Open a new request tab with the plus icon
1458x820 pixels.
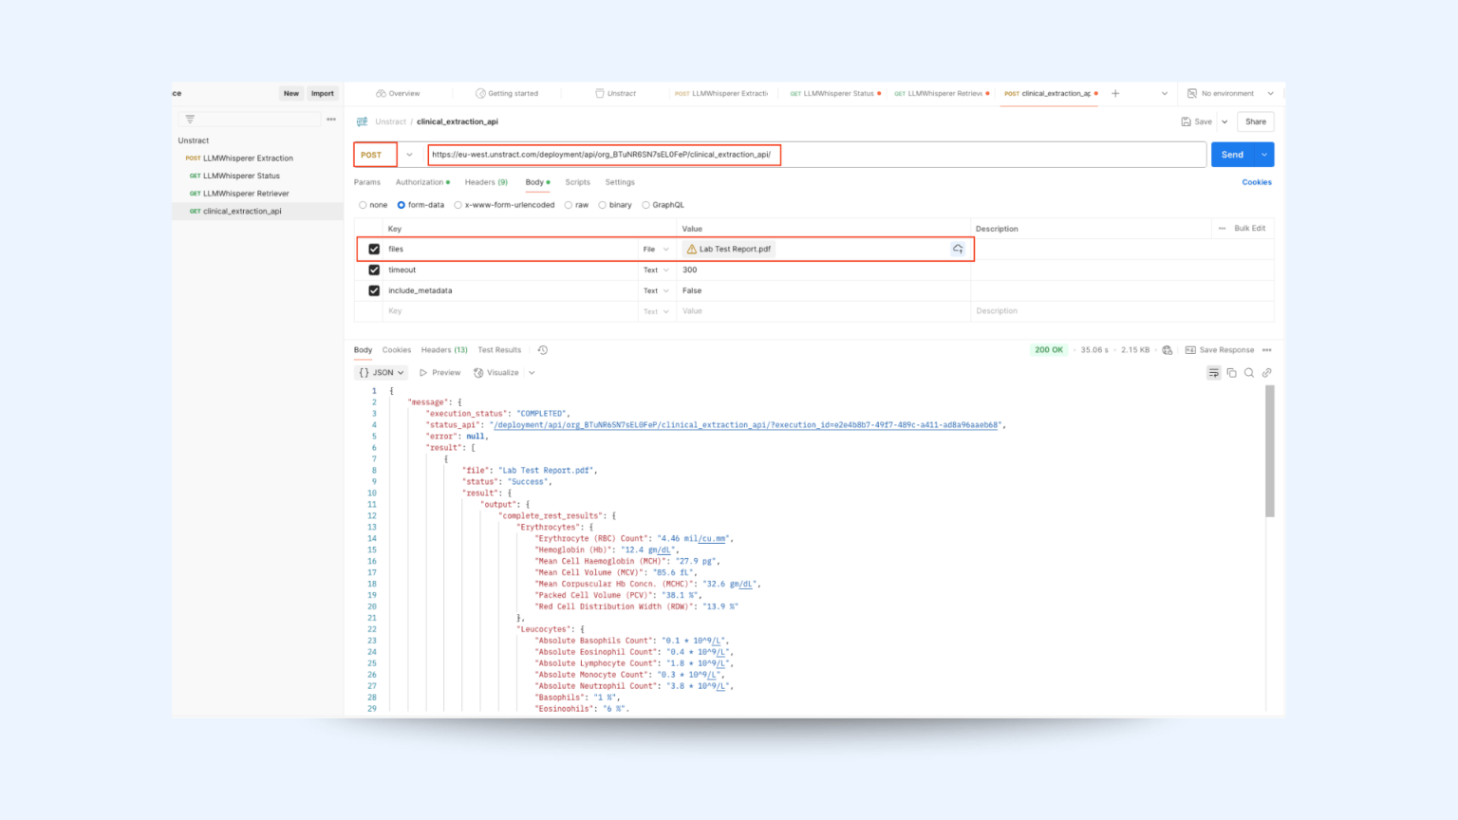pos(1115,93)
